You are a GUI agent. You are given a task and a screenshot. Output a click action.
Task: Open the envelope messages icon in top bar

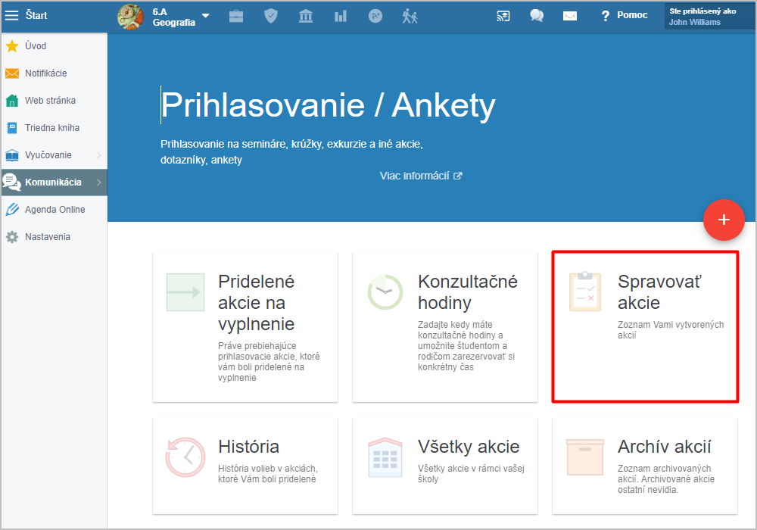570,17
